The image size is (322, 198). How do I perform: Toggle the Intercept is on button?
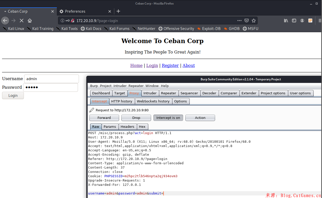168,118
